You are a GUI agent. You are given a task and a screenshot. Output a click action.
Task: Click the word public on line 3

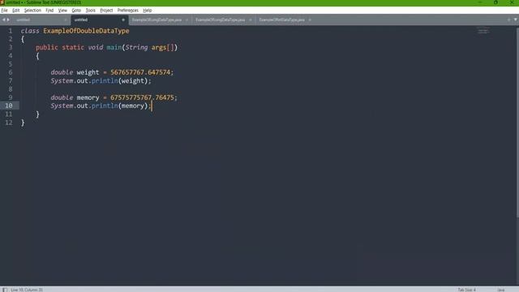47,47
